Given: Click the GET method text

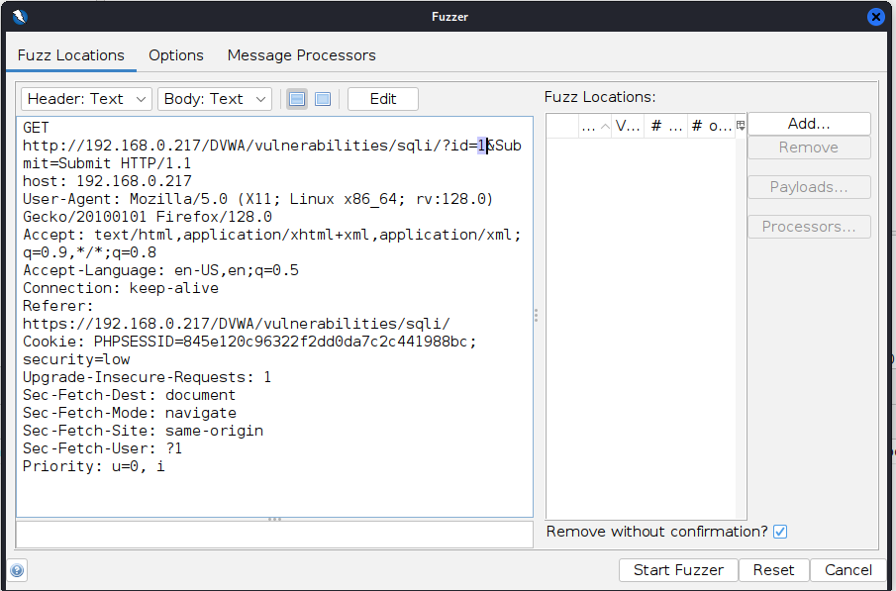Looking at the screenshot, I should (x=36, y=128).
